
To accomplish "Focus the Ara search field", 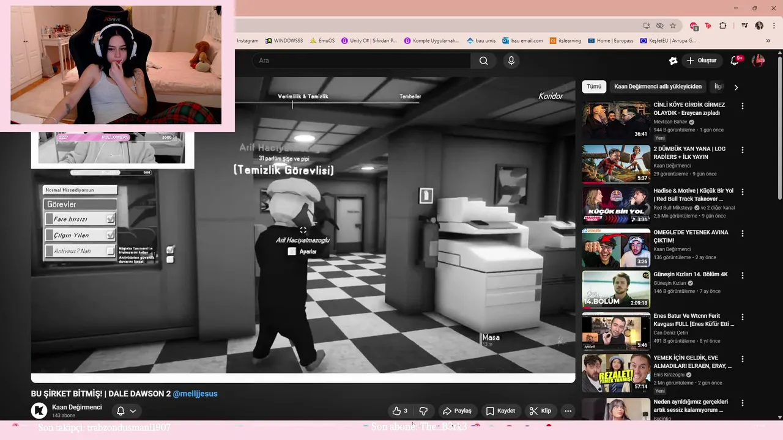I will click(361, 61).
